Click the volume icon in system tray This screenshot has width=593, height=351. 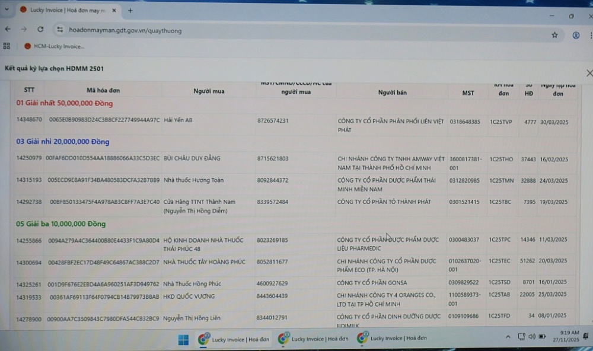[x=531, y=337]
